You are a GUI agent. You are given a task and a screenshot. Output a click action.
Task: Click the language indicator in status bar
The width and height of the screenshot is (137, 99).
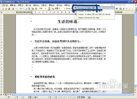[81, 97]
